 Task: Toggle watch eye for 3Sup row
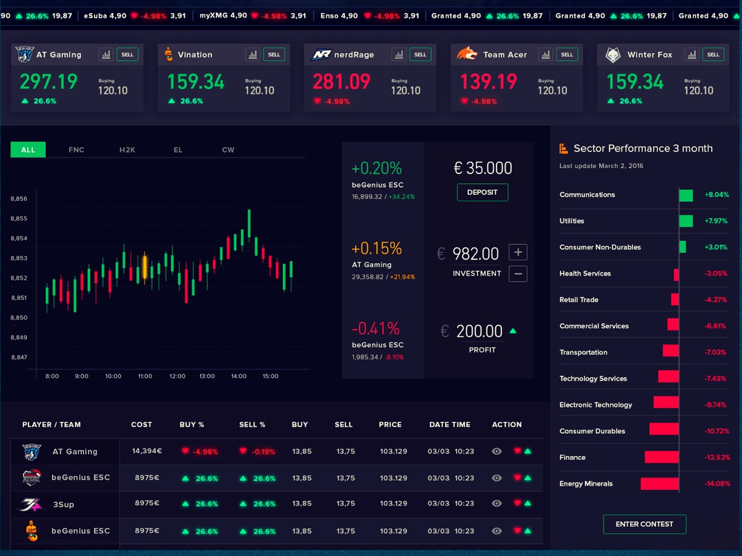(x=497, y=503)
